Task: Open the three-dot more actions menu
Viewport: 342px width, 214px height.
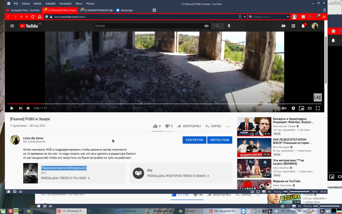Action: (228, 126)
